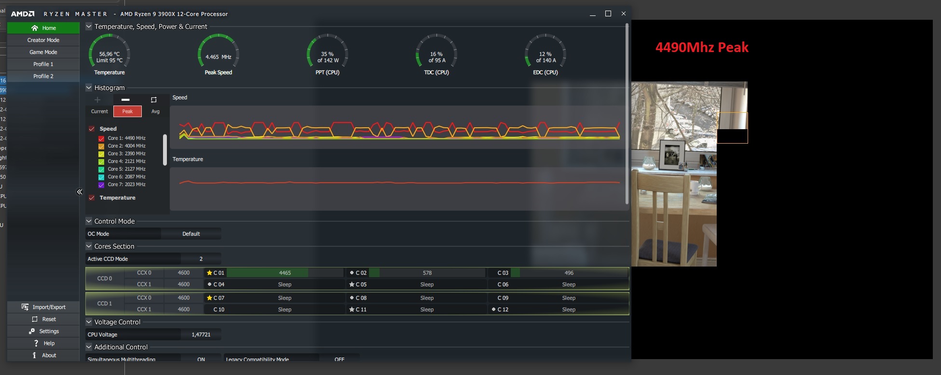
Task: Toggle Core 3 yellow checkbox
Action: [x=101, y=154]
